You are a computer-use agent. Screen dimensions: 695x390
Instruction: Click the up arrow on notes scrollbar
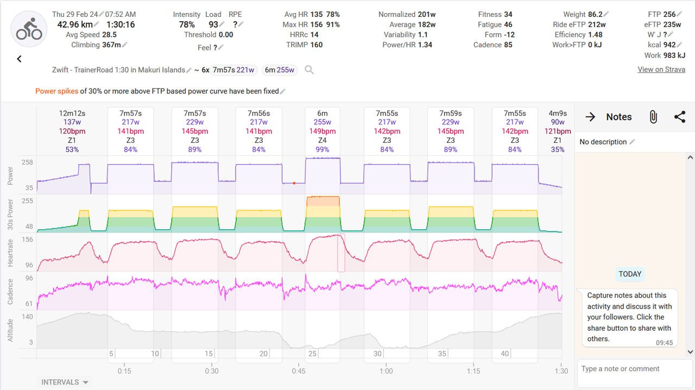[691, 156]
